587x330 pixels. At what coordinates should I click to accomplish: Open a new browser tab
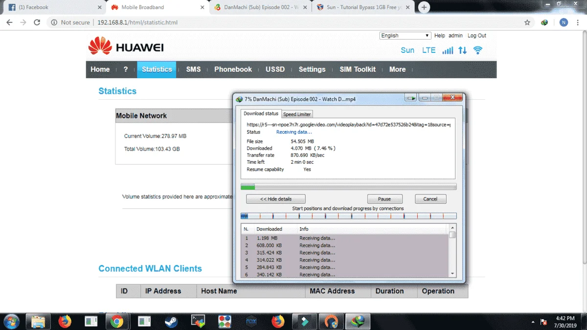424,7
